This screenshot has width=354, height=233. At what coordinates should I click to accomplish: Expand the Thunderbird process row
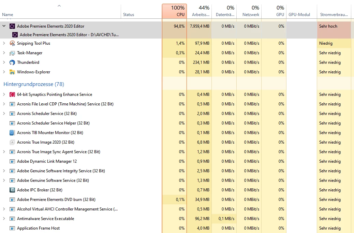(4, 62)
